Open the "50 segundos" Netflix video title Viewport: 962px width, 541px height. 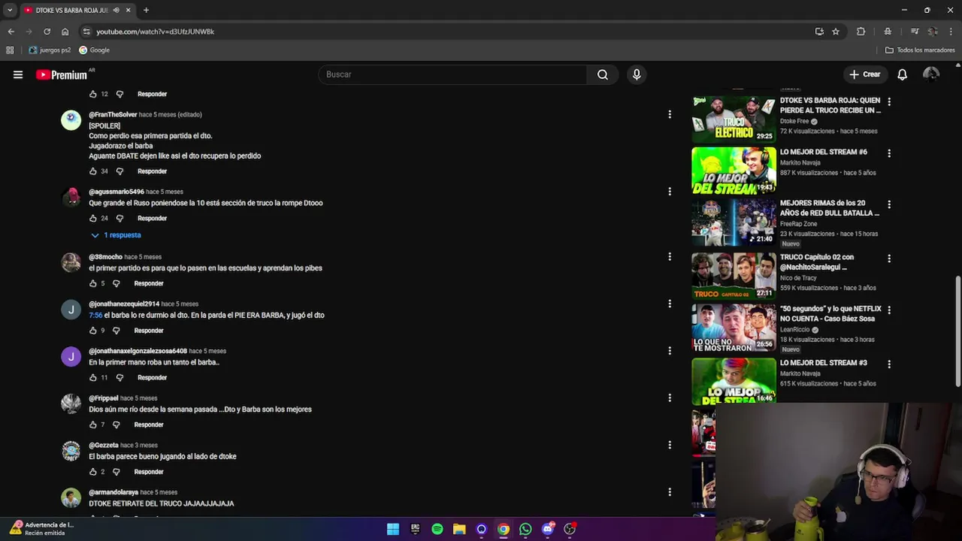point(830,314)
